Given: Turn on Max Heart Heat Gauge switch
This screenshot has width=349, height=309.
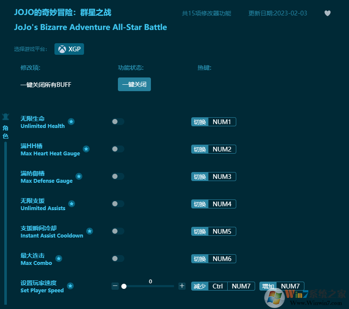Looking at the screenshot, I should 117,149.
